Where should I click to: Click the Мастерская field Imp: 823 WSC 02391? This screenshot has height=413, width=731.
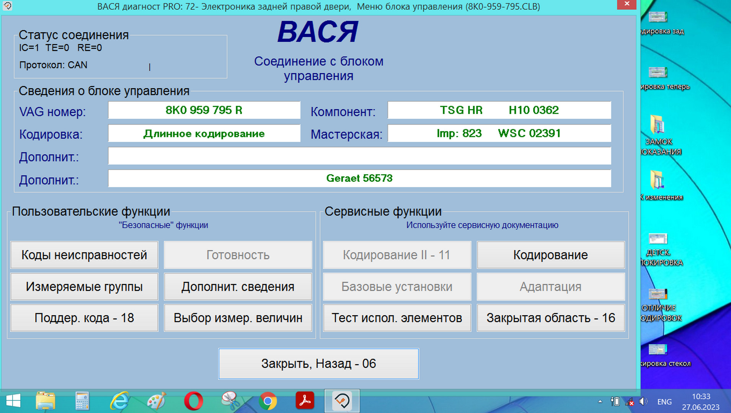499,133
